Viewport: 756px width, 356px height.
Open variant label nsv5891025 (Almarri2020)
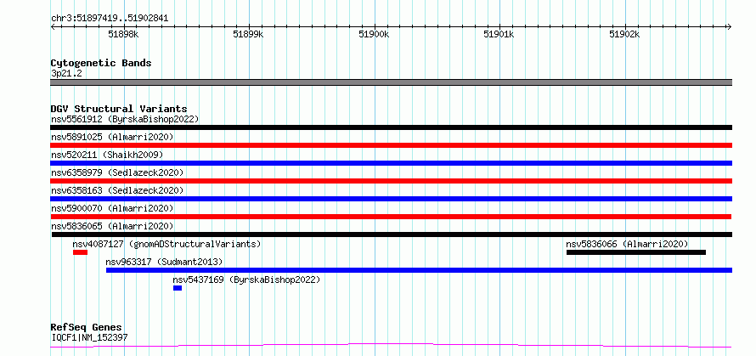click(112, 137)
